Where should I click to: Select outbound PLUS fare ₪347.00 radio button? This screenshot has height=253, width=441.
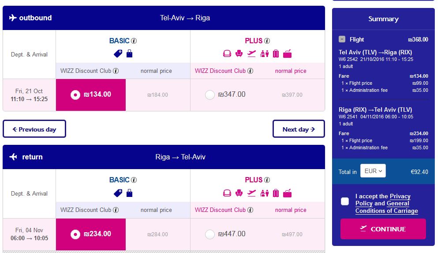(x=210, y=95)
